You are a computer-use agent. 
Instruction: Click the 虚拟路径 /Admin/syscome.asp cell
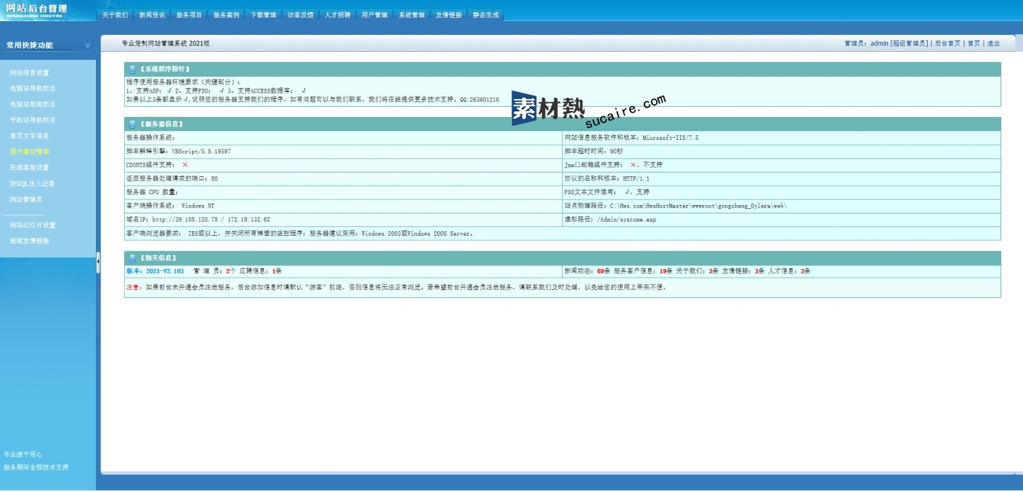point(781,220)
